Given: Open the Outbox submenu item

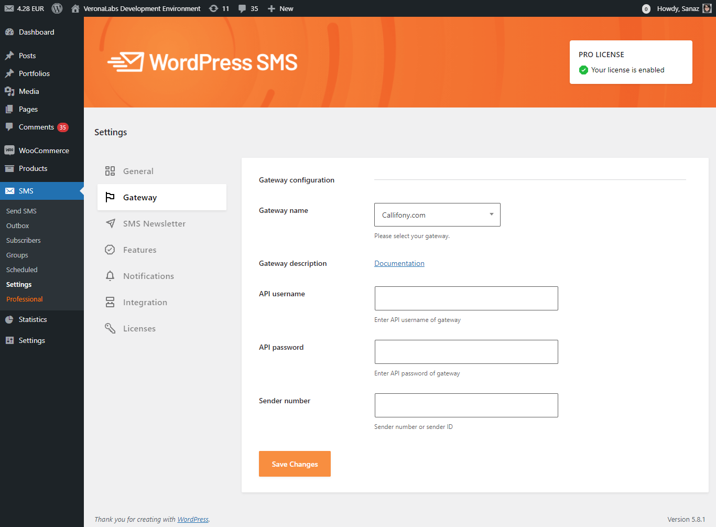Looking at the screenshot, I should tap(18, 225).
